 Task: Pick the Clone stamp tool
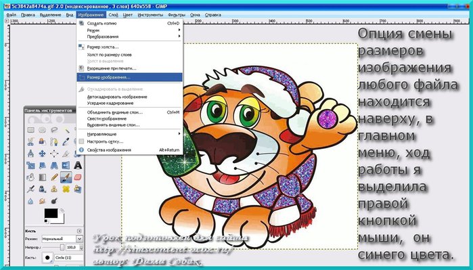[x=54, y=189]
